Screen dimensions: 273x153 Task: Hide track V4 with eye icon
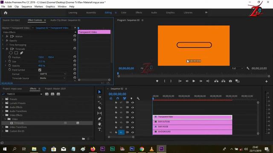click(133, 117)
